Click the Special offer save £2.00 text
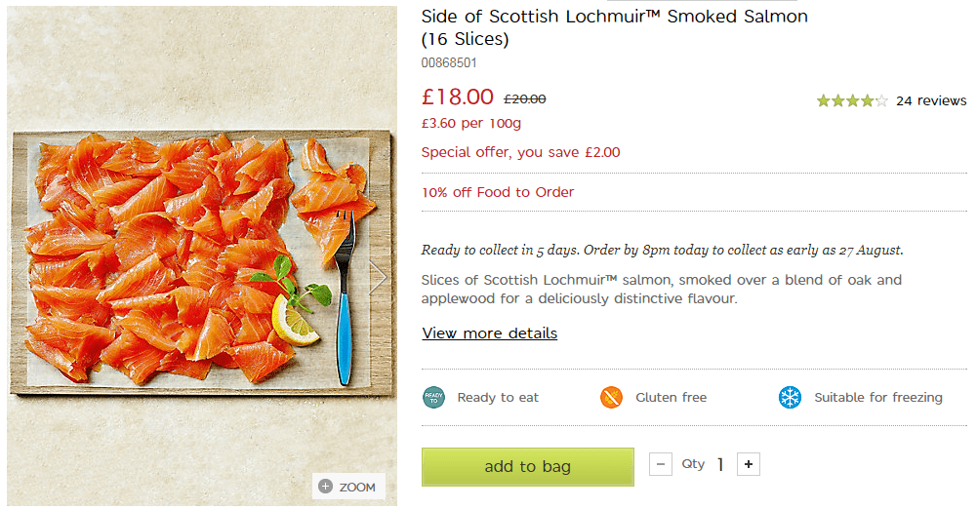977x509 pixels. pyautogui.click(x=520, y=152)
